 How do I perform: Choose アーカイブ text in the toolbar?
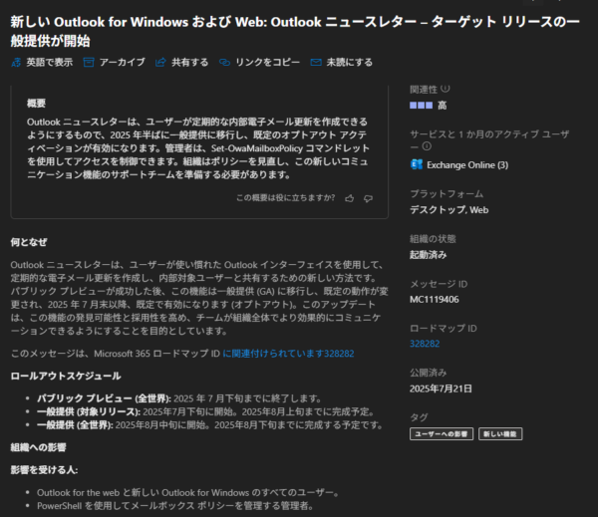tap(121, 62)
